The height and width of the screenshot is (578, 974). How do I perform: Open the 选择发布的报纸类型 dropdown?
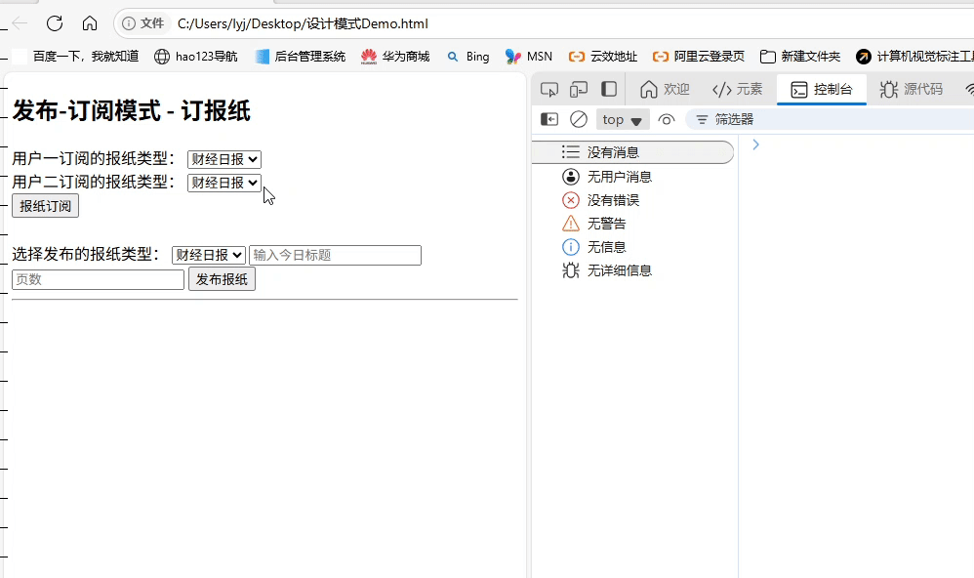point(209,255)
